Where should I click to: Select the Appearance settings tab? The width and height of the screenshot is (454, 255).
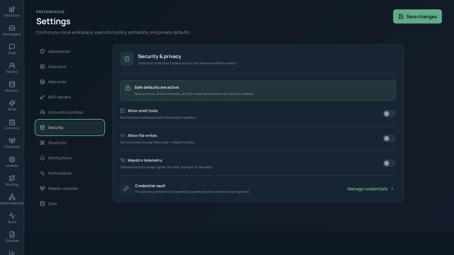70,51
